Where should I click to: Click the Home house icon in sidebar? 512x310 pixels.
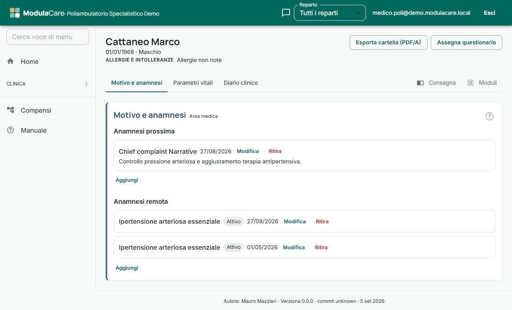pos(10,61)
